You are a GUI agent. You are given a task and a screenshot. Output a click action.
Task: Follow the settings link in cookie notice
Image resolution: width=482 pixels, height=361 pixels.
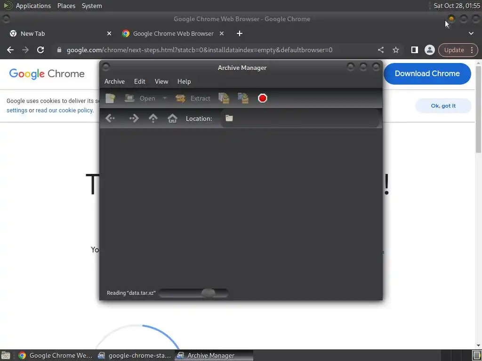[x=17, y=110]
